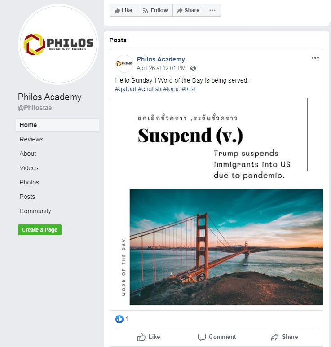Viewport: 331px width, 347px height.
Task: Open the Golden Gate Bridge post image
Action: 226,247
